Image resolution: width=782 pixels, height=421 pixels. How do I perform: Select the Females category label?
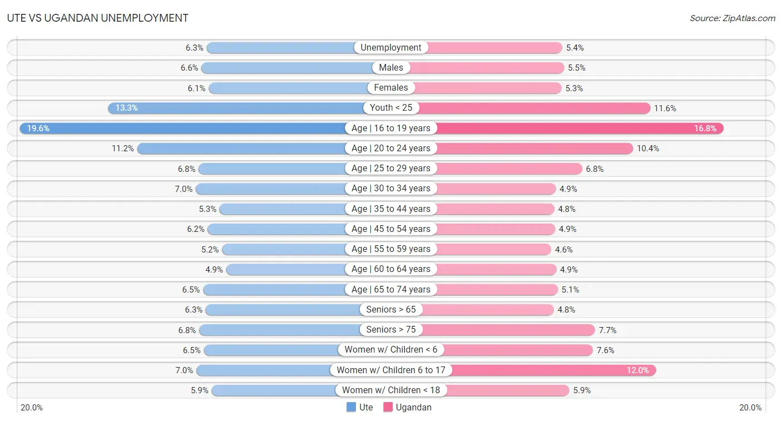pos(391,88)
